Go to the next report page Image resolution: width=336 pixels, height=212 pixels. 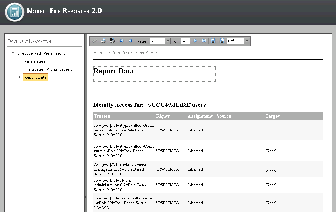[195, 41]
